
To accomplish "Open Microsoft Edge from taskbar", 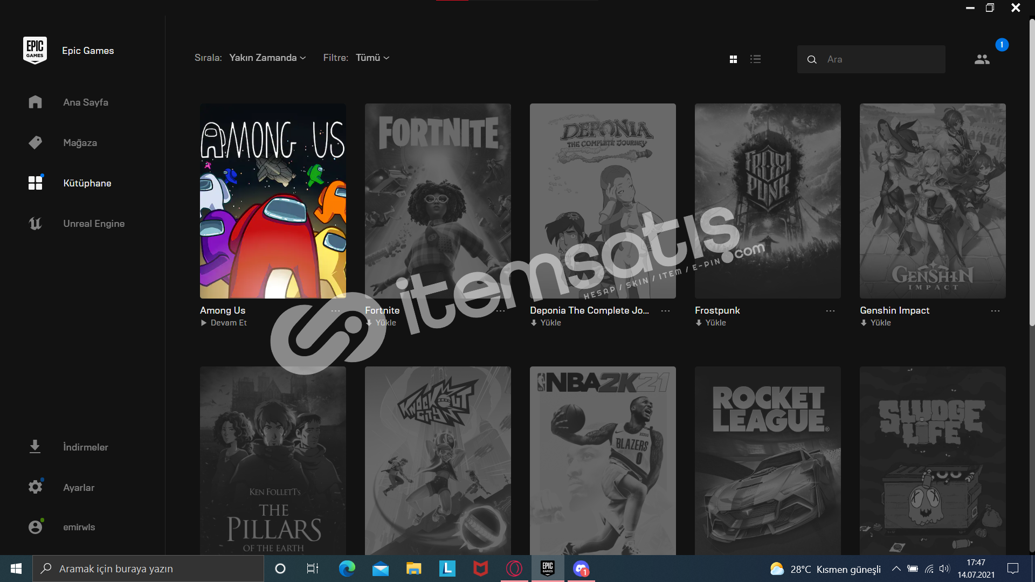I will point(347,569).
